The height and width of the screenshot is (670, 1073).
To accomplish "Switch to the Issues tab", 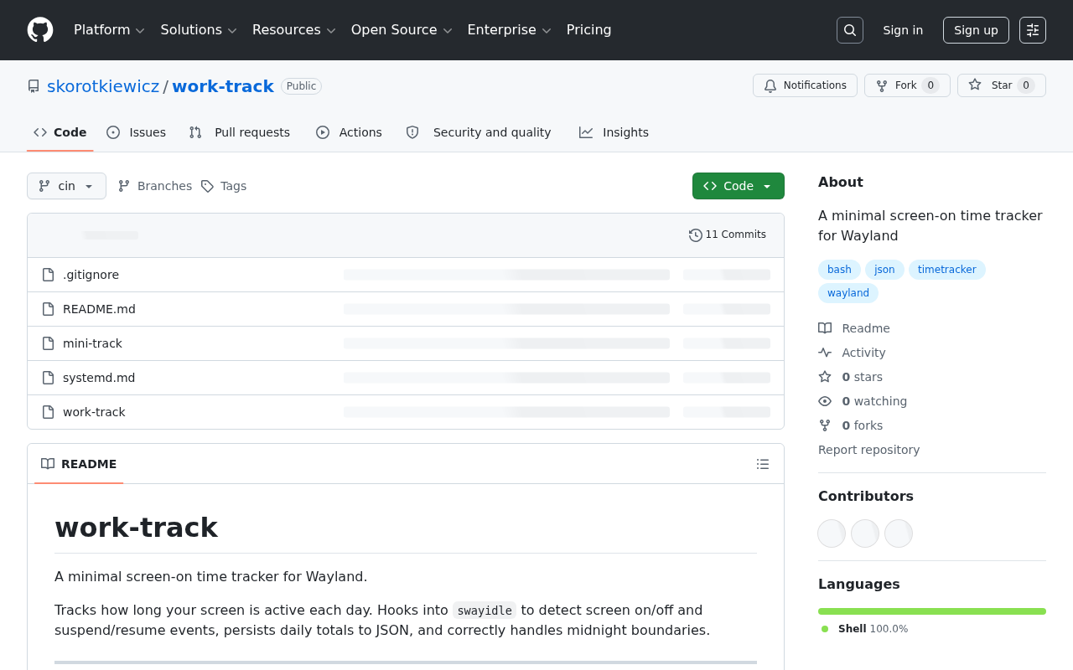I will point(137,132).
